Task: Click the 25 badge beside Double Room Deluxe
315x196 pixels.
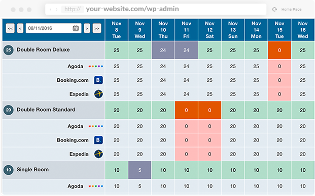Action: (x=9, y=50)
